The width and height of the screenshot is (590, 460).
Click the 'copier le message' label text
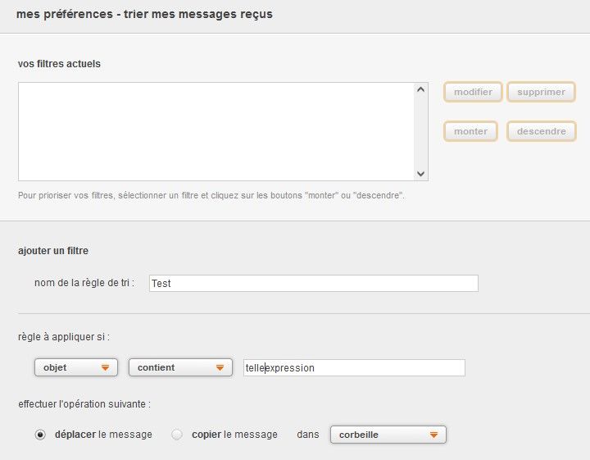click(x=234, y=435)
